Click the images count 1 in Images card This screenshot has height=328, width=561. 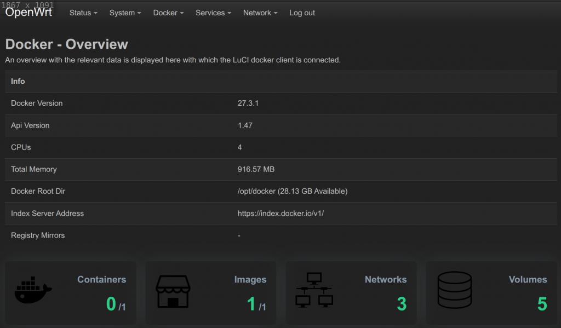(x=251, y=304)
